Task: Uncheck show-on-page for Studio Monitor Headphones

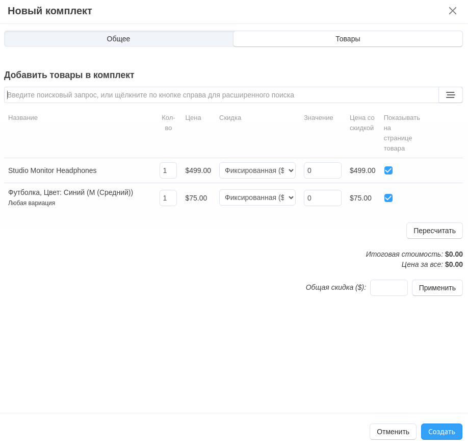Action: click(388, 170)
